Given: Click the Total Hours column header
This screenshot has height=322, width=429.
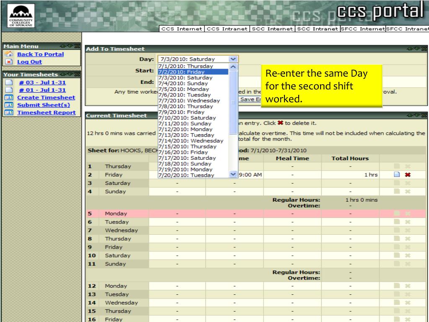Looking at the screenshot, I should point(350,158).
